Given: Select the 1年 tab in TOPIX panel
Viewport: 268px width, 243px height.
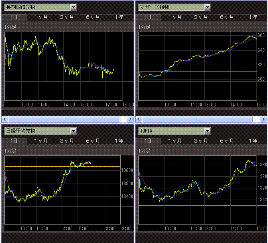Looking at the screenshot, I should coord(253,141).
